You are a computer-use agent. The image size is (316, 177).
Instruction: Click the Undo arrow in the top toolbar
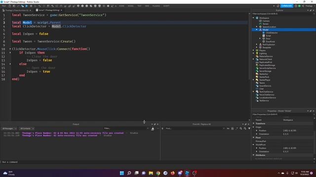(39, 6)
